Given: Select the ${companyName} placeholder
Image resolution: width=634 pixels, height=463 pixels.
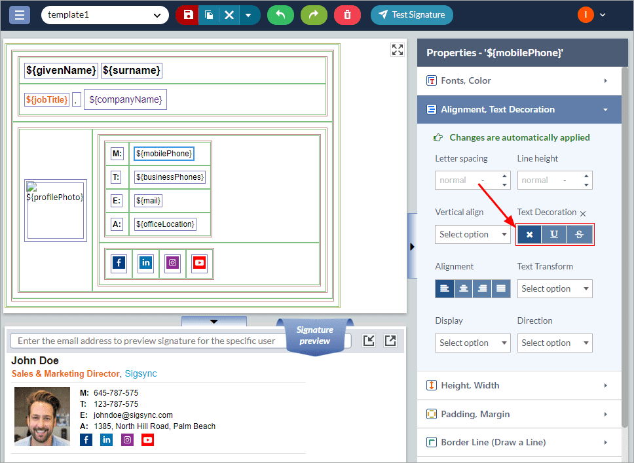Looking at the screenshot, I should pos(125,99).
